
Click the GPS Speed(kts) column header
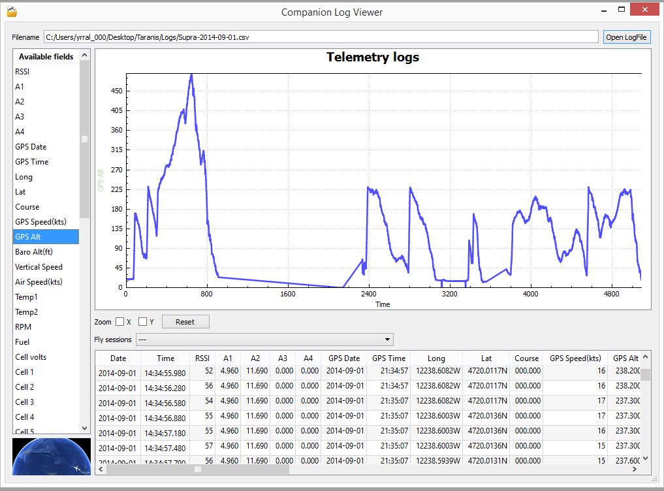(x=575, y=358)
